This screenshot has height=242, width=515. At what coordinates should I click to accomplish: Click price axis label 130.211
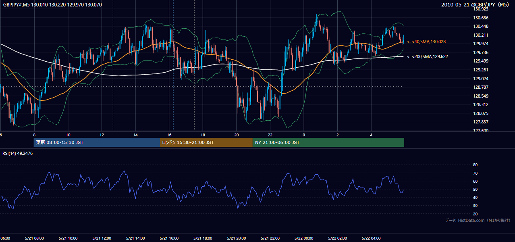[481, 35]
